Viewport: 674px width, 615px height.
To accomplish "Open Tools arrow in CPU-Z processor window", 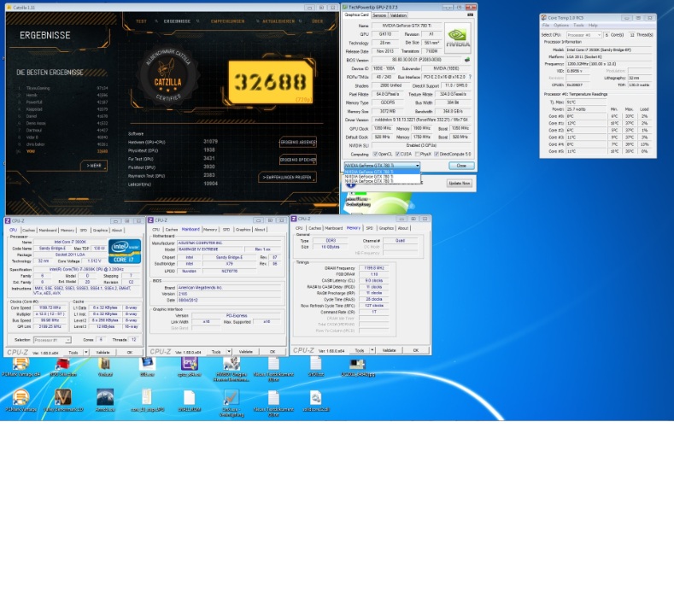I will [86, 353].
